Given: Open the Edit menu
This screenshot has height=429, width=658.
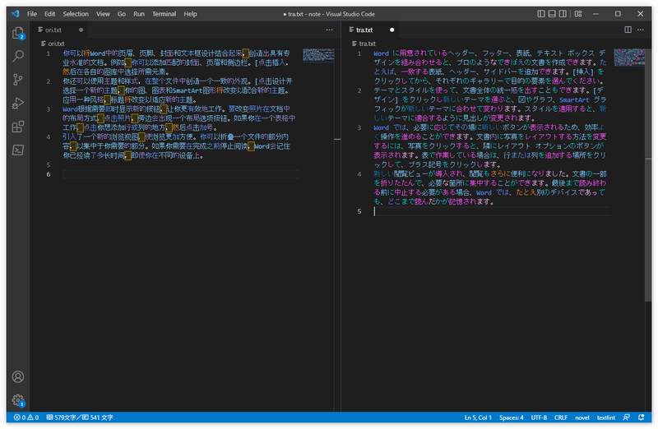Looking at the screenshot, I should tap(50, 14).
